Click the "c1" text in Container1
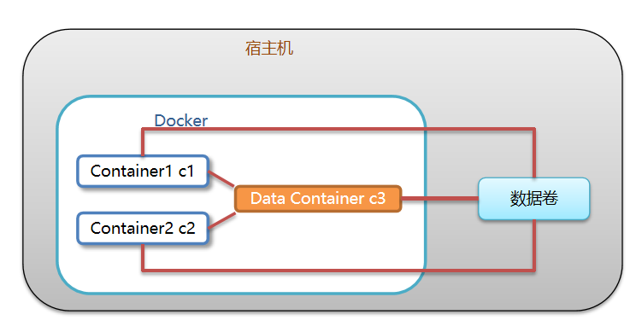636x326 pixels. tap(186, 172)
